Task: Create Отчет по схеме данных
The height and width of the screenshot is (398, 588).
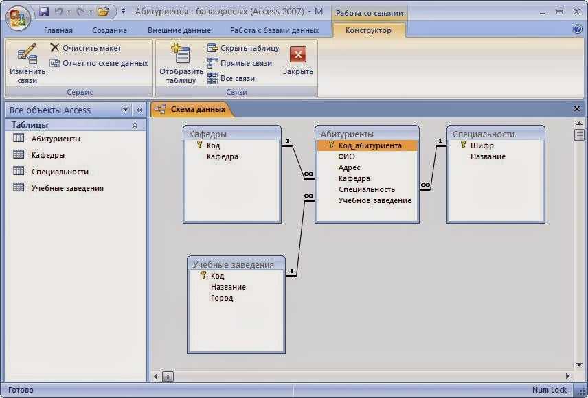Action: pos(99,63)
